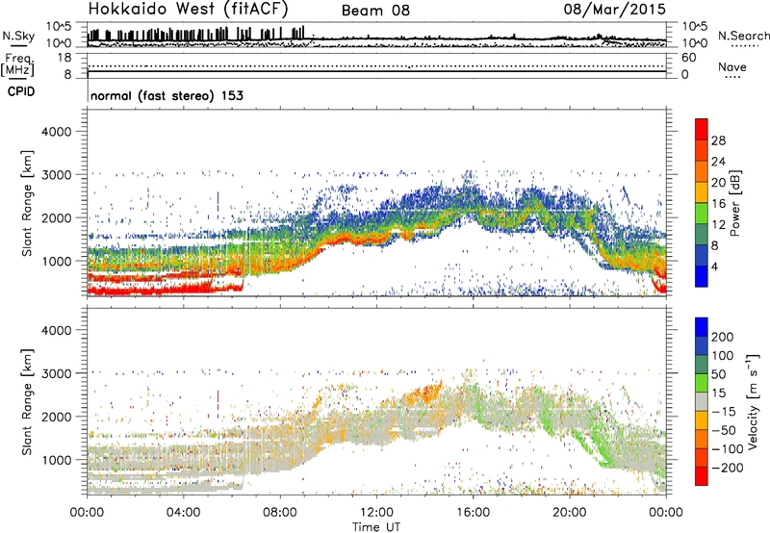This screenshot has height=533, width=770.
Task: Click the '20:00' time axis tick
Action: pyautogui.click(x=570, y=513)
